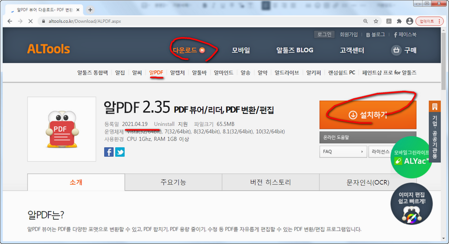449x244 pixels.
Task: Click the 업데이트 browser update button
Action: click(x=429, y=21)
